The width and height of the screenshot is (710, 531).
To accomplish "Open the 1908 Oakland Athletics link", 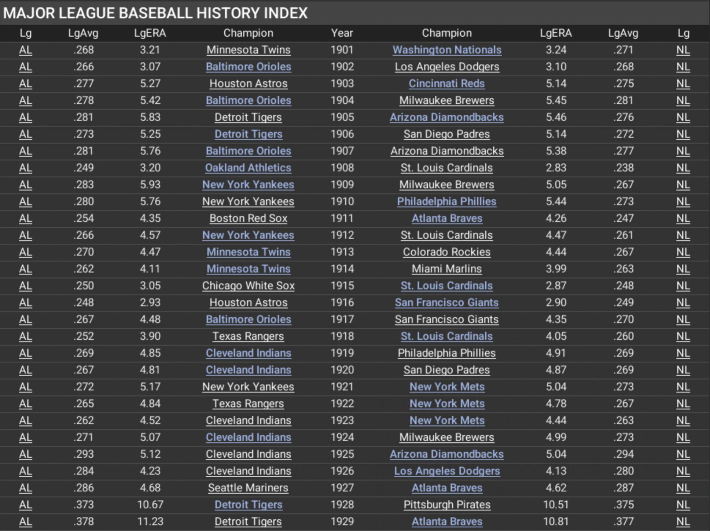I will tap(248, 168).
